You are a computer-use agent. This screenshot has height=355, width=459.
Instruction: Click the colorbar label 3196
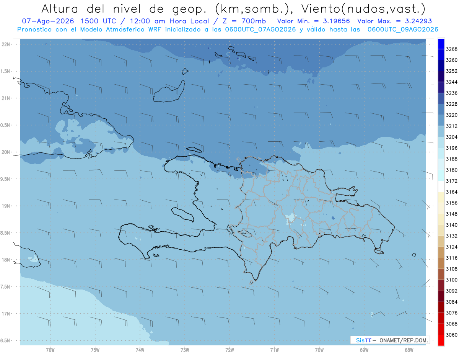(x=451, y=148)
